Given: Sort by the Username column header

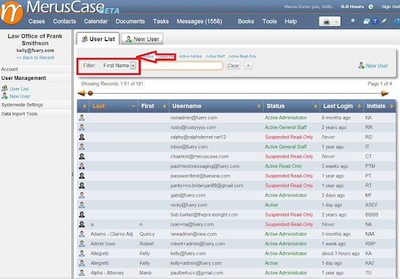Looking at the screenshot, I should pyautogui.click(x=216, y=106).
